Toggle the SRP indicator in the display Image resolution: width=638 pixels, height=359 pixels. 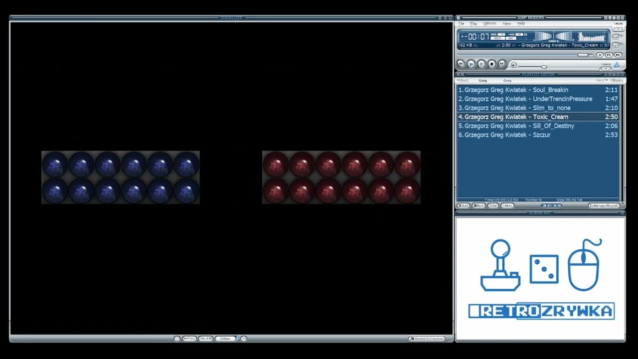click(x=511, y=38)
